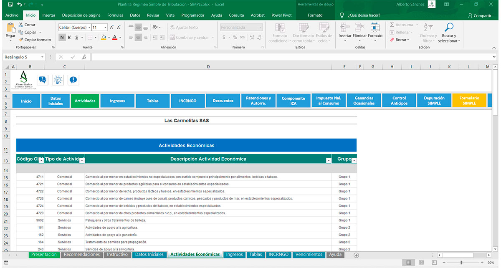Apply the red font color A button
This screenshot has width=501, height=268.
click(x=115, y=37)
